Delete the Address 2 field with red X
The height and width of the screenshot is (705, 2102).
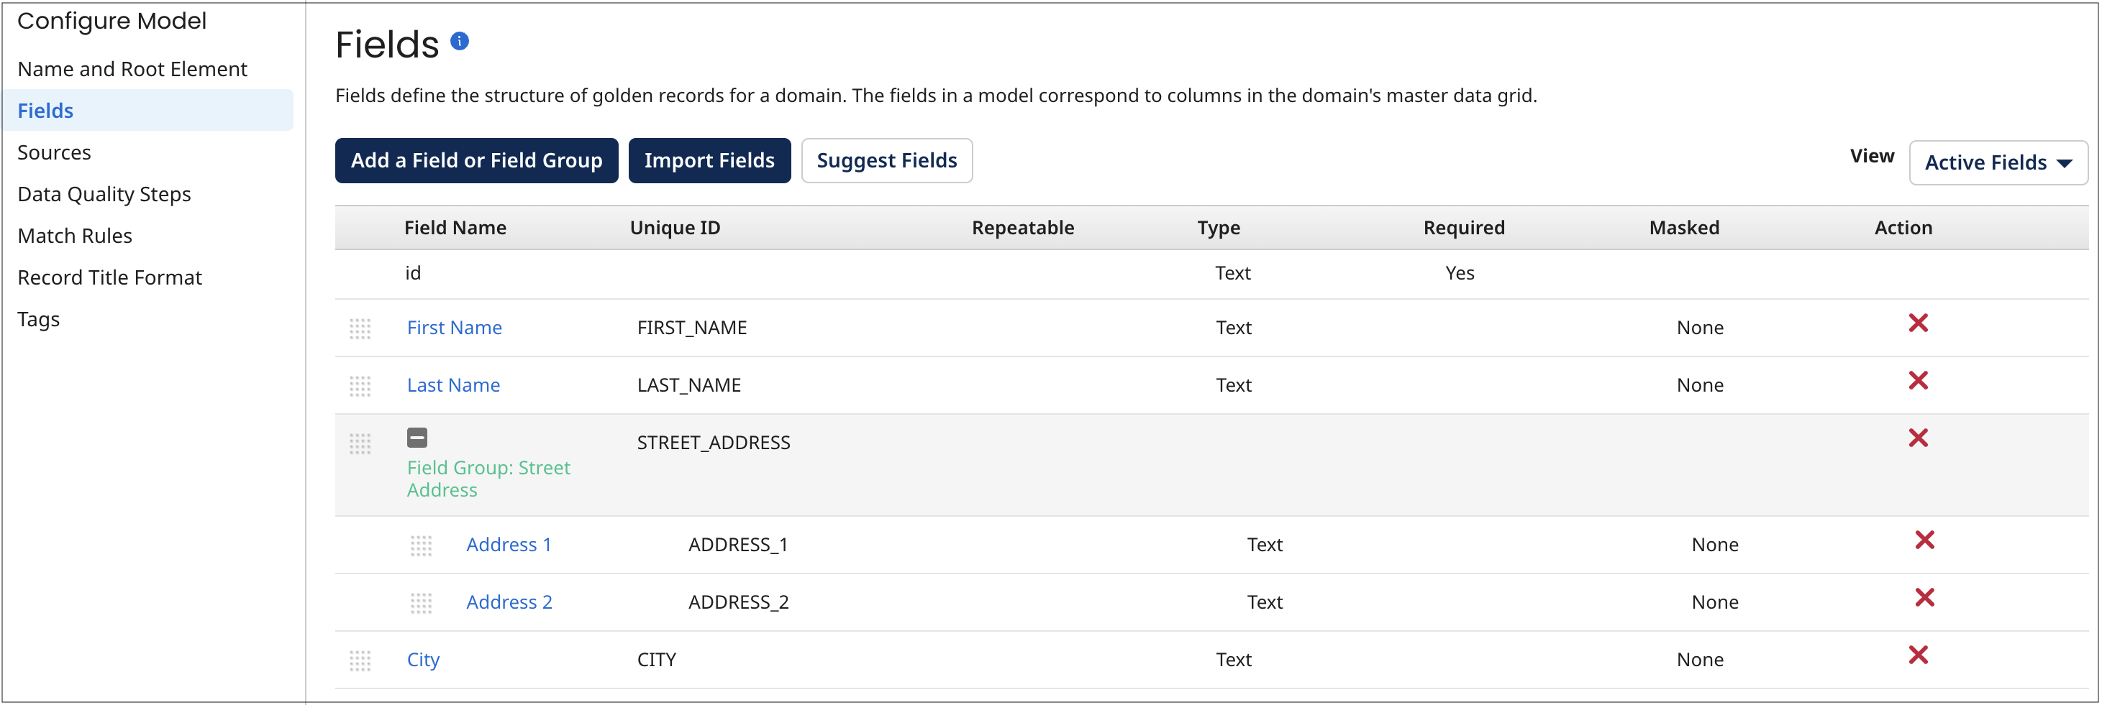[x=1926, y=597]
